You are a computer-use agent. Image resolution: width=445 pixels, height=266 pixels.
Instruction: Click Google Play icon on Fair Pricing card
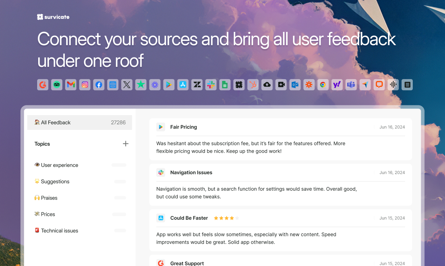(x=161, y=127)
